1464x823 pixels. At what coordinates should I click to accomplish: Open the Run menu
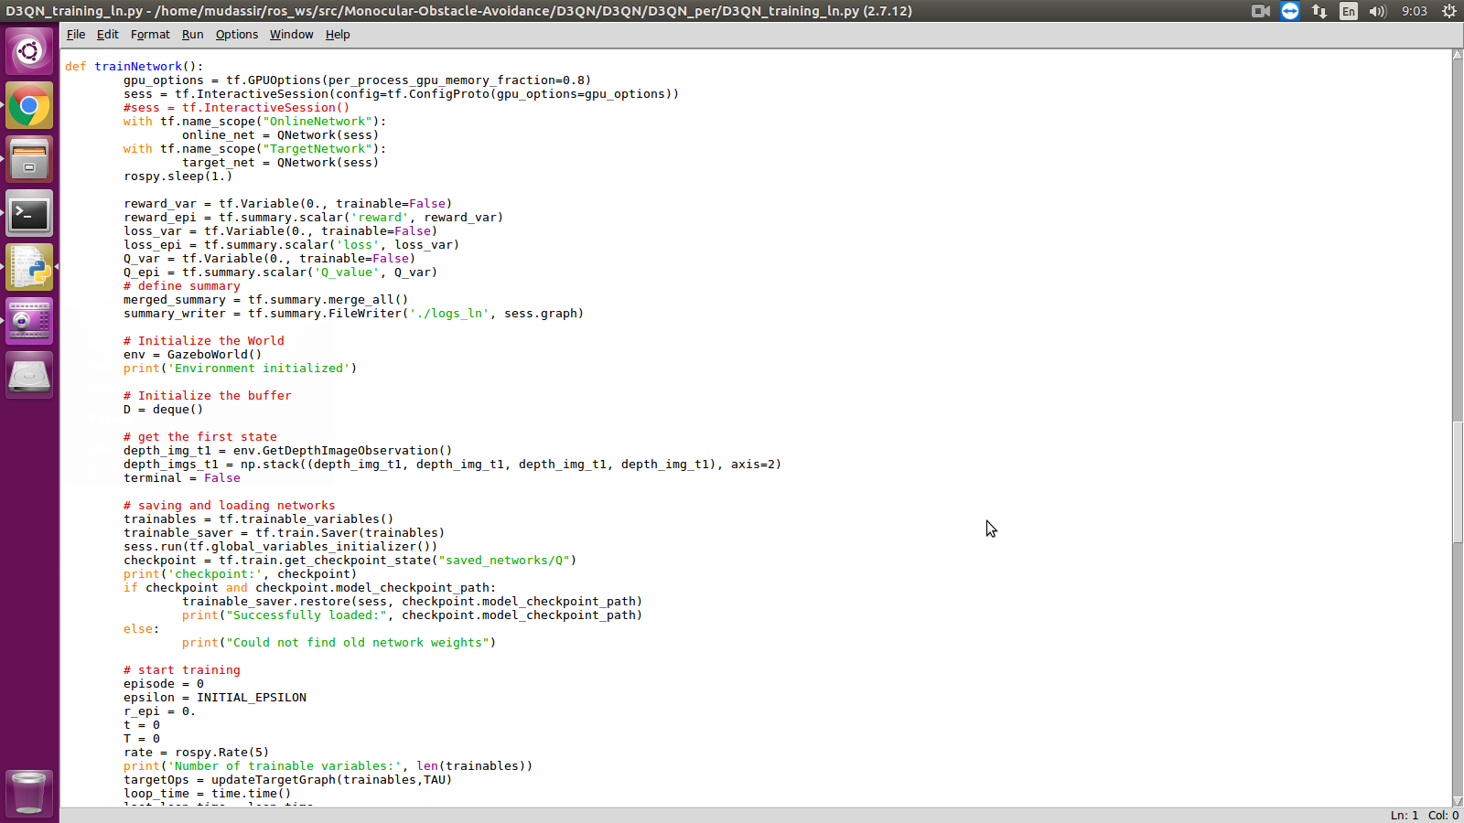[192, 35]
